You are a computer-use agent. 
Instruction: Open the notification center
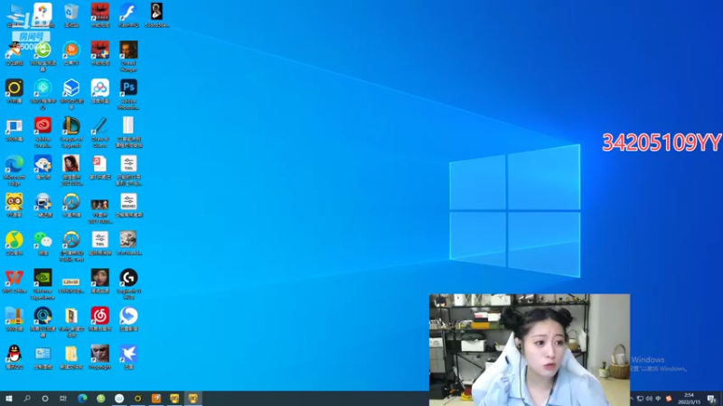coord(712,399)
